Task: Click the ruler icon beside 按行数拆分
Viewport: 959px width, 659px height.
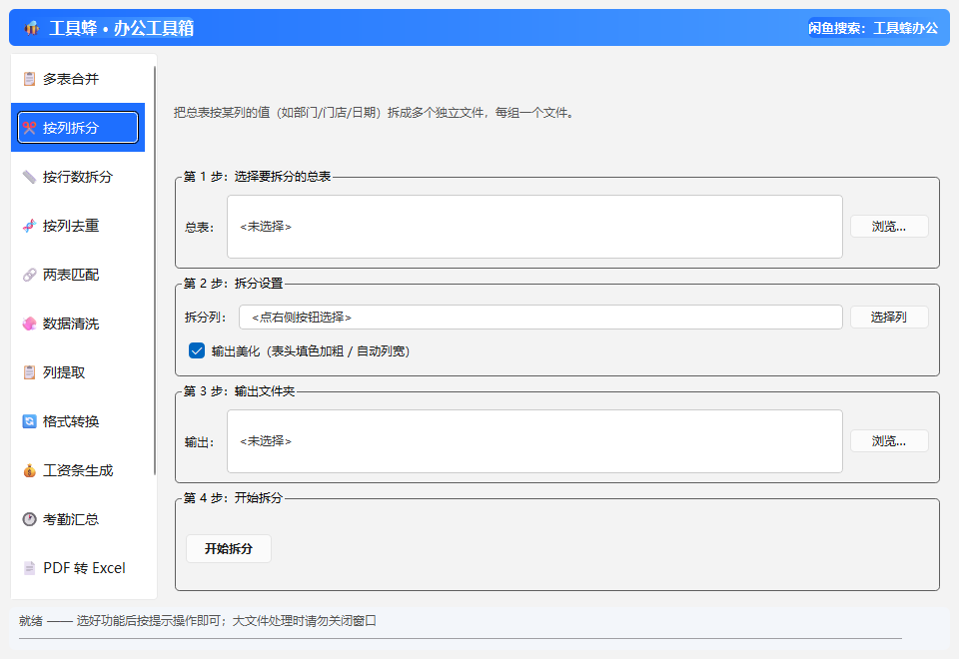Action: coord(29,177)
